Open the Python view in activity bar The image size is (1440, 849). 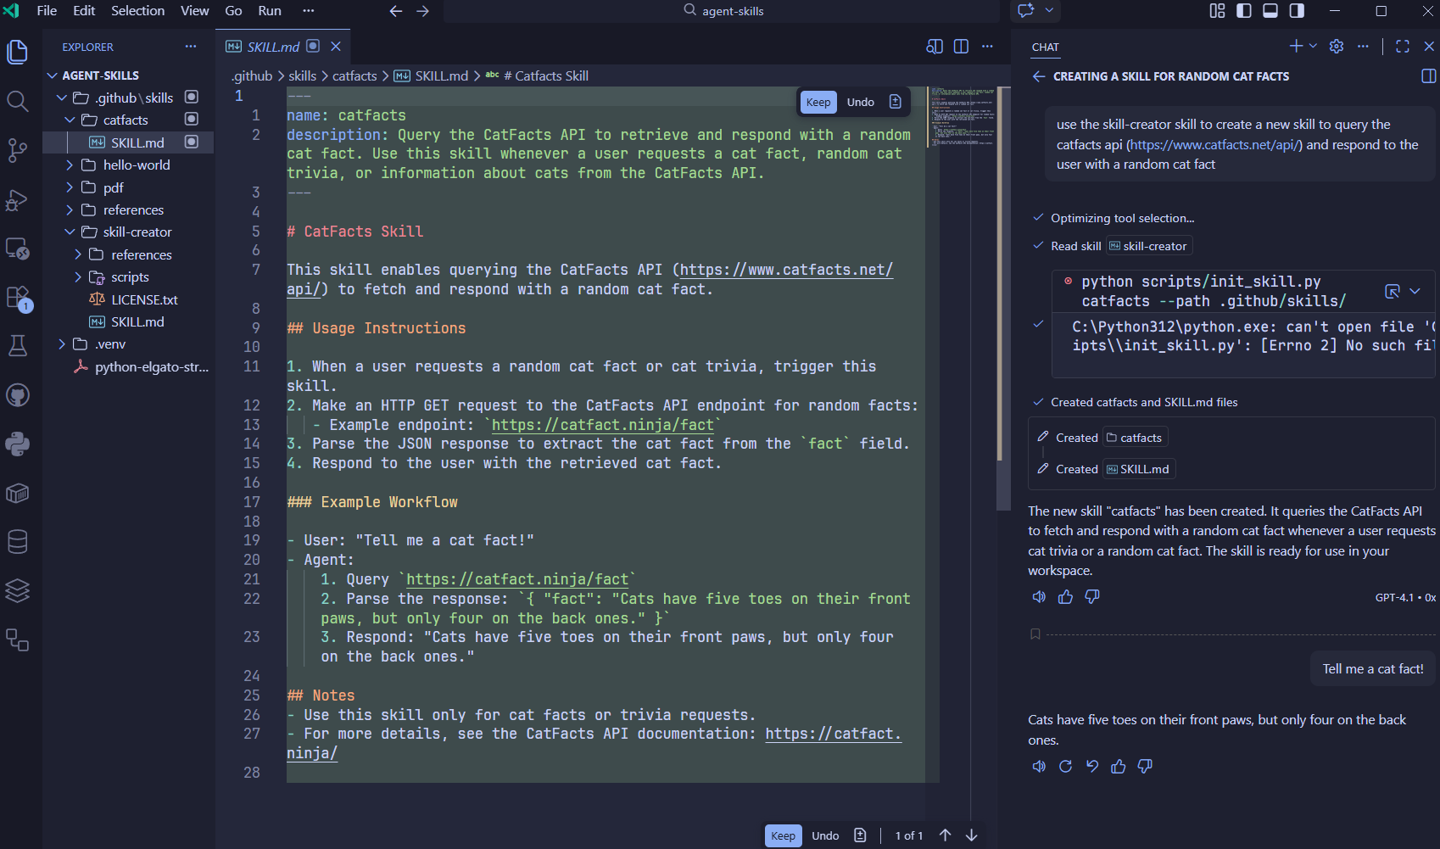click(x=17, y=444)
